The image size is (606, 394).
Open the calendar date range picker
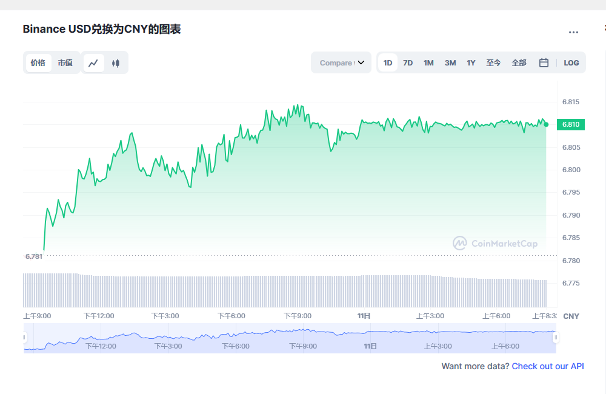point(544,62)
